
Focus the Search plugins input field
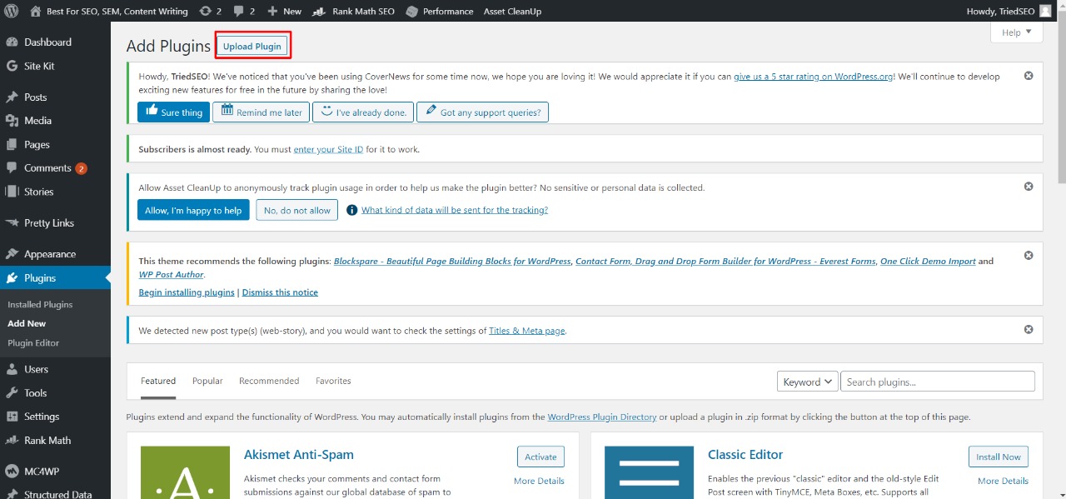click(938, 382)
